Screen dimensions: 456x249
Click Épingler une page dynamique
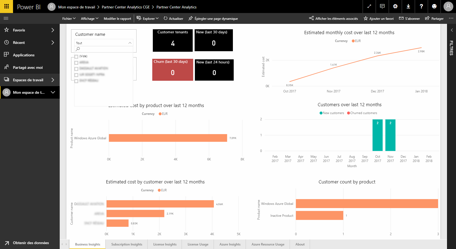[213, 18]
